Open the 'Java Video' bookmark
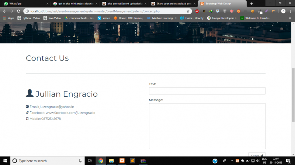 point(52,18)
